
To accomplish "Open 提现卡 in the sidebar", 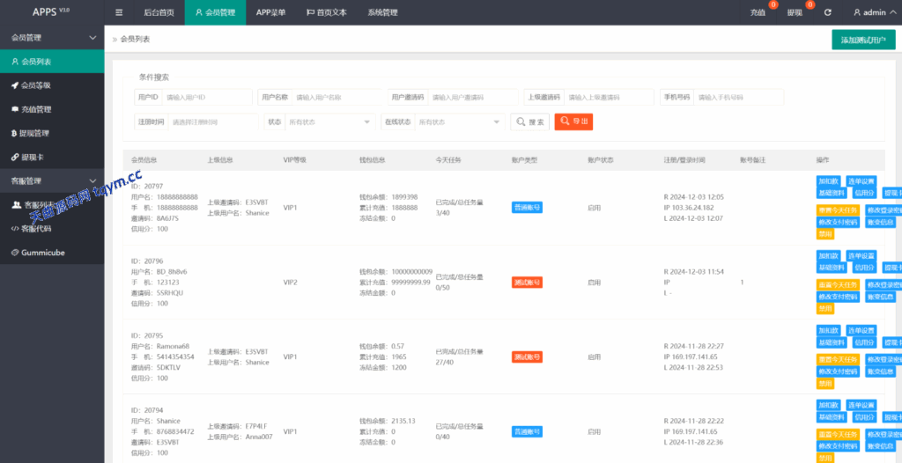I will coord(52,157).
